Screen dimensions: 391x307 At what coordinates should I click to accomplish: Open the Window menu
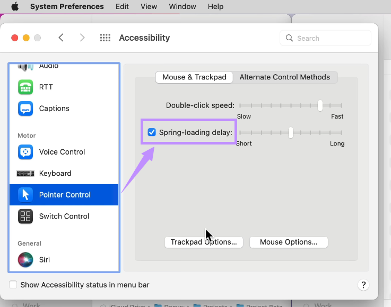pos(183,6)
